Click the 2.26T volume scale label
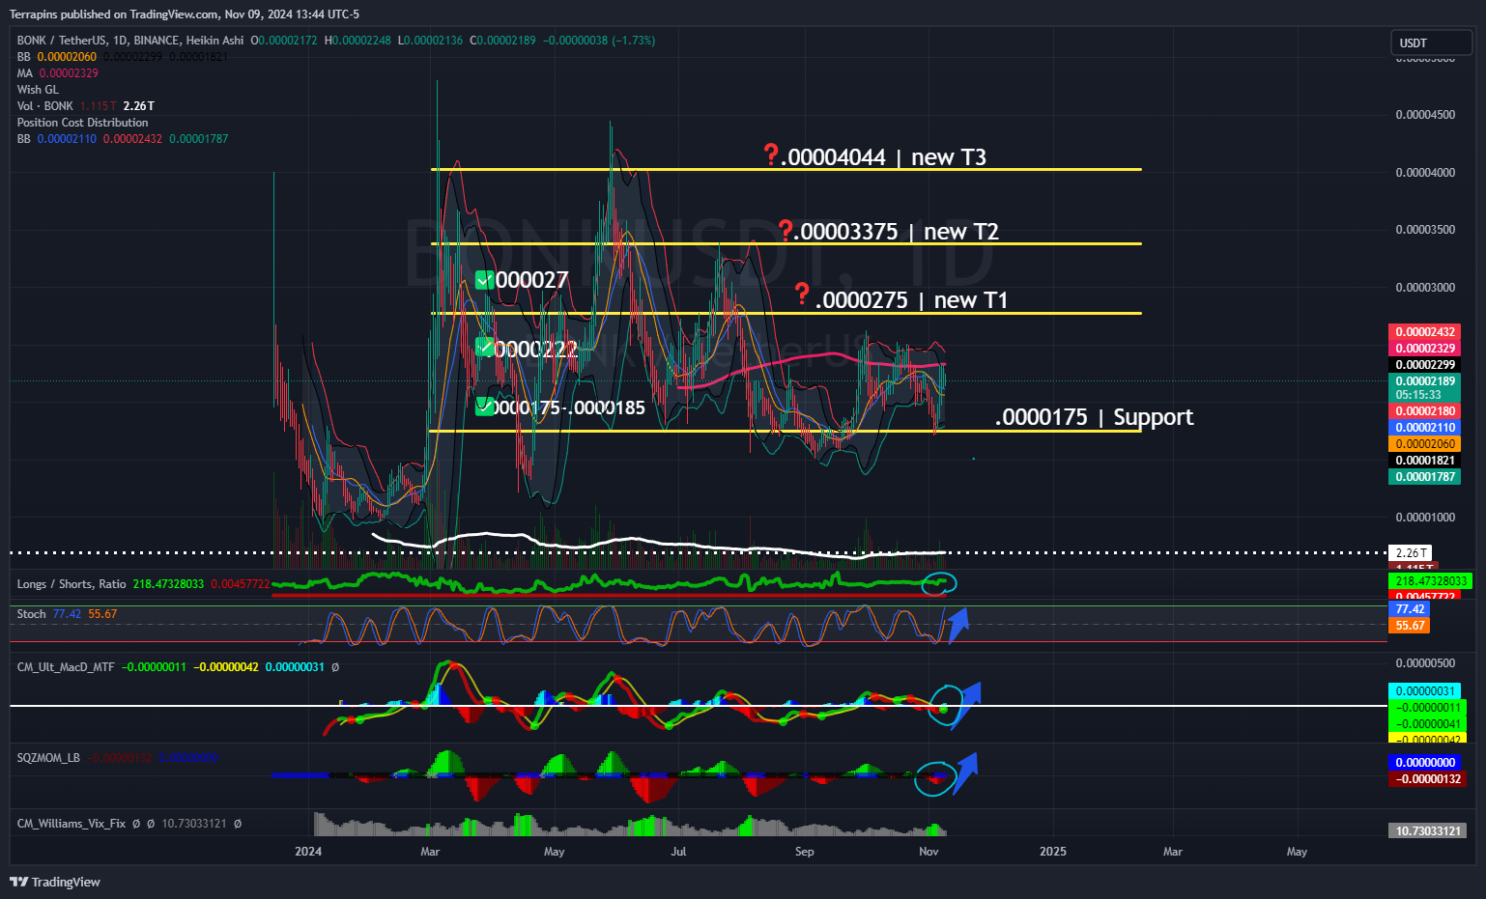This screenshot has width=1486, height=899. tap(1412, 553)
